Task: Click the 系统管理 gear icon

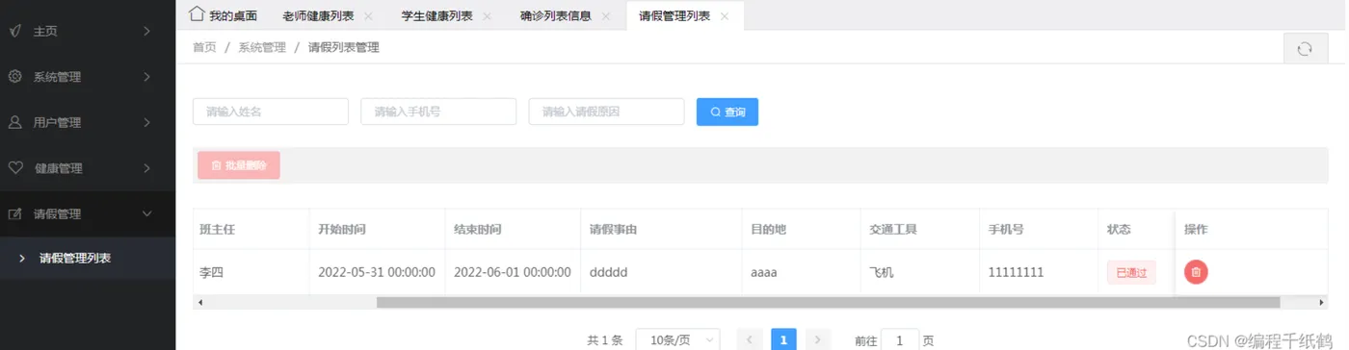Action: [x=15, y=76]
